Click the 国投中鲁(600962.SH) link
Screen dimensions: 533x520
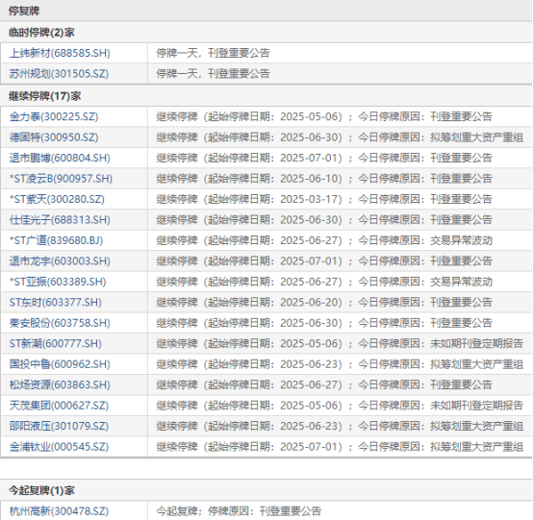60,364
